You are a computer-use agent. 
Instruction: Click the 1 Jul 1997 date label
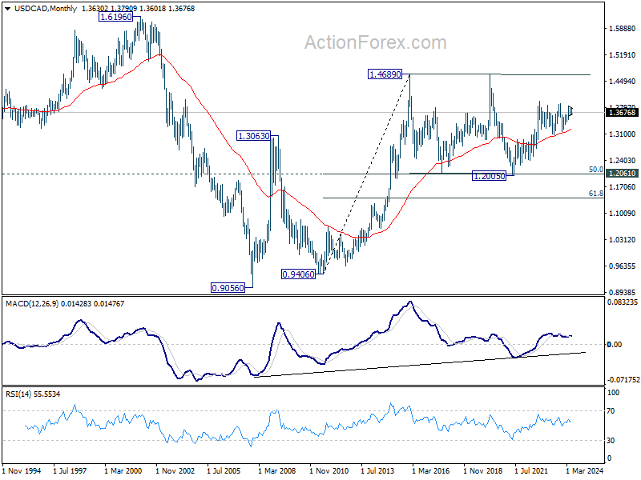[x=70, y=470]
